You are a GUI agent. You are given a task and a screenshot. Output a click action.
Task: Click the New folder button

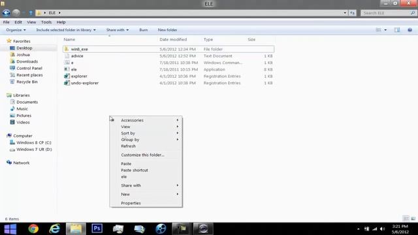pos(167,30)
